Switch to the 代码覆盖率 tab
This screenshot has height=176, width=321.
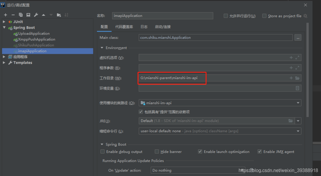tap(124, 27)
